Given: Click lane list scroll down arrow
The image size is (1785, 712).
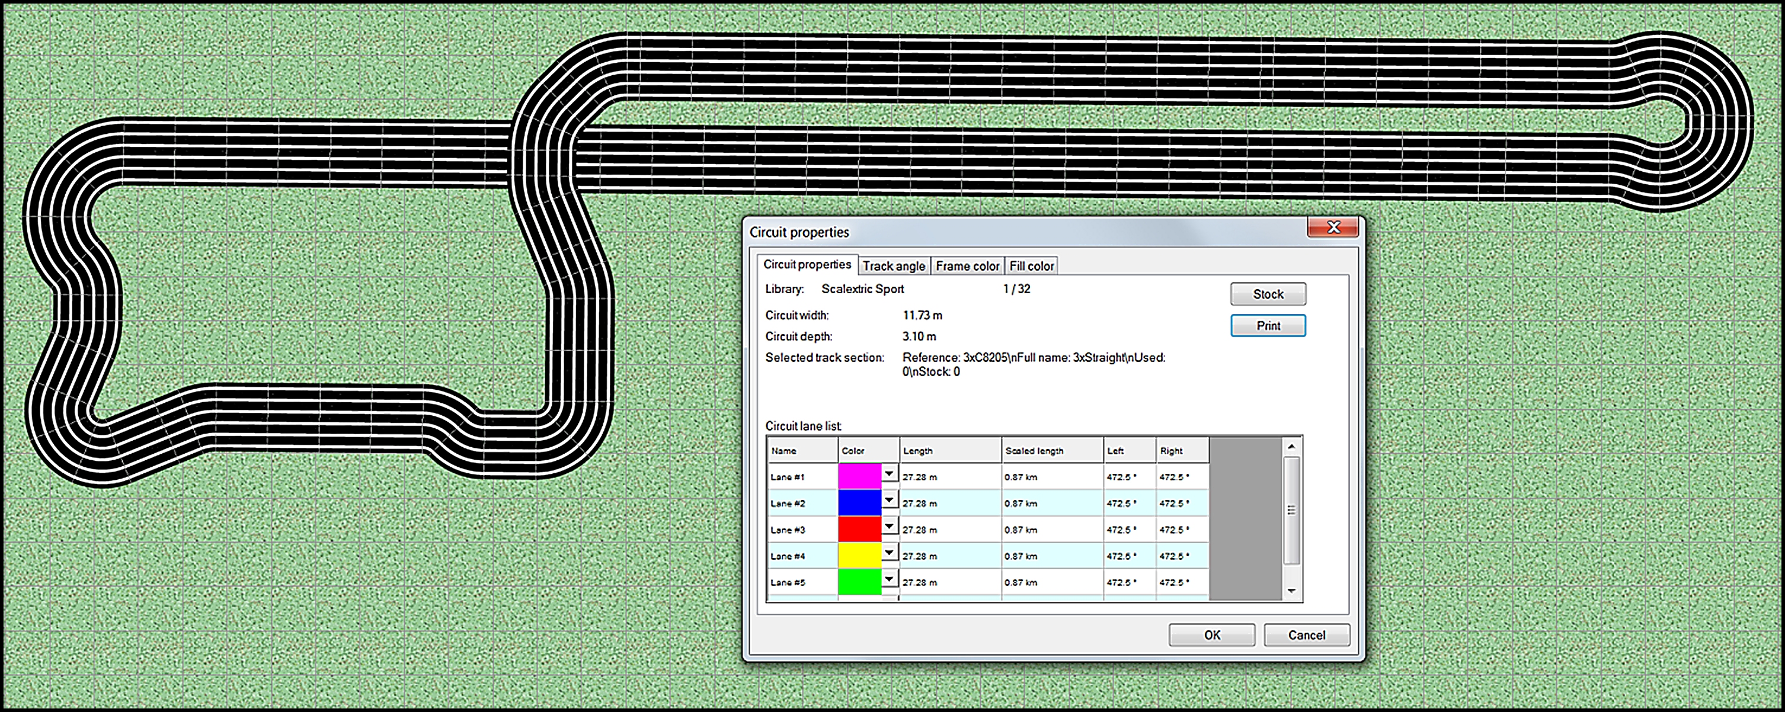Looking at the screenshot, I should coord(1291,591).
